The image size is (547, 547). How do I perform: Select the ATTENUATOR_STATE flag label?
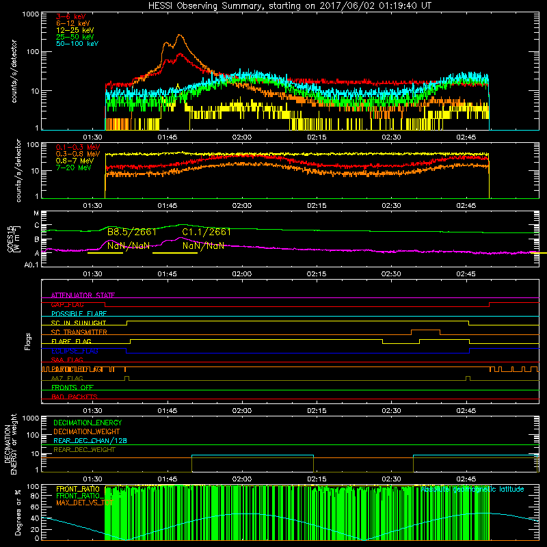pos(83,295)
